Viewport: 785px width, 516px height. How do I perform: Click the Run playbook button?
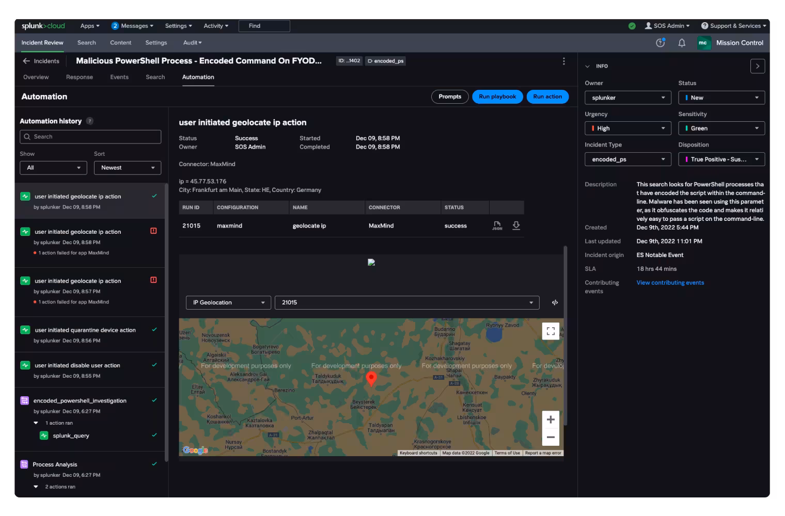[497, 96]
